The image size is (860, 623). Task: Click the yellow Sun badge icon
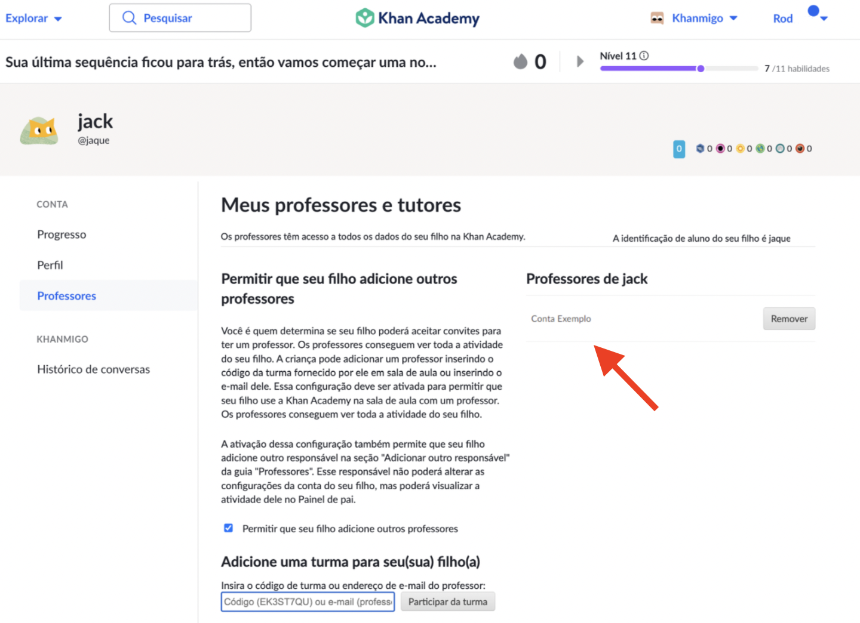coord(741,148)
